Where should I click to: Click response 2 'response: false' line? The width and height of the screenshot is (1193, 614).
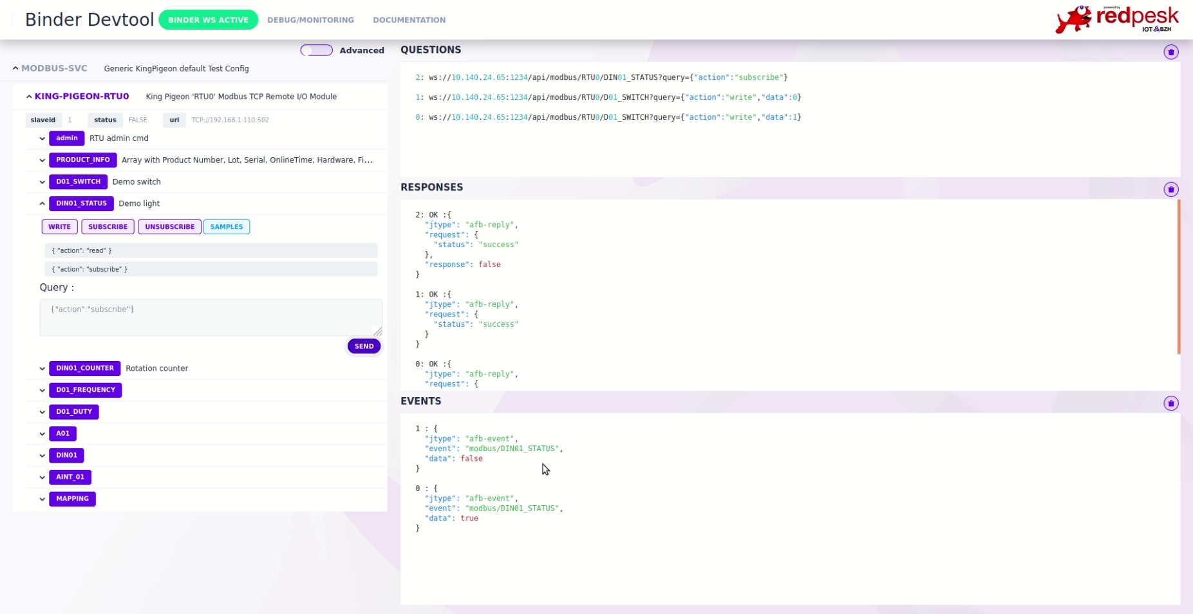click(462, 265)
